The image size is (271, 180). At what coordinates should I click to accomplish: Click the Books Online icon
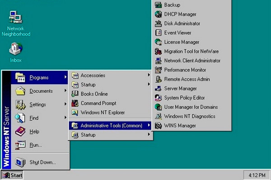click(x=75, y=94)
